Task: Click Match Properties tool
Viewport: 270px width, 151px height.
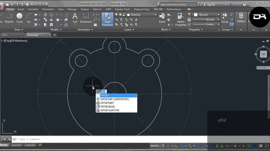Action: 181,20
